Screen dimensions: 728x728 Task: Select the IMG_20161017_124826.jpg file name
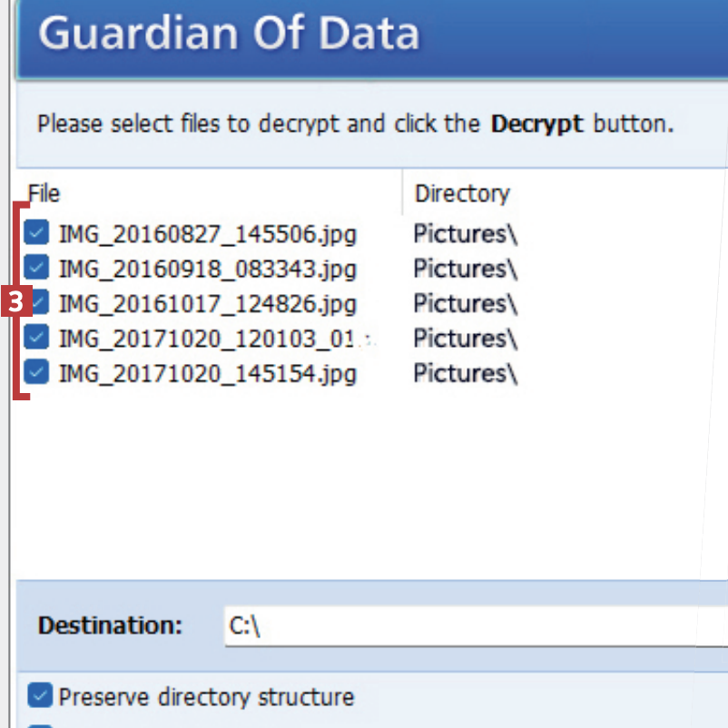click(x=207, y=304)
